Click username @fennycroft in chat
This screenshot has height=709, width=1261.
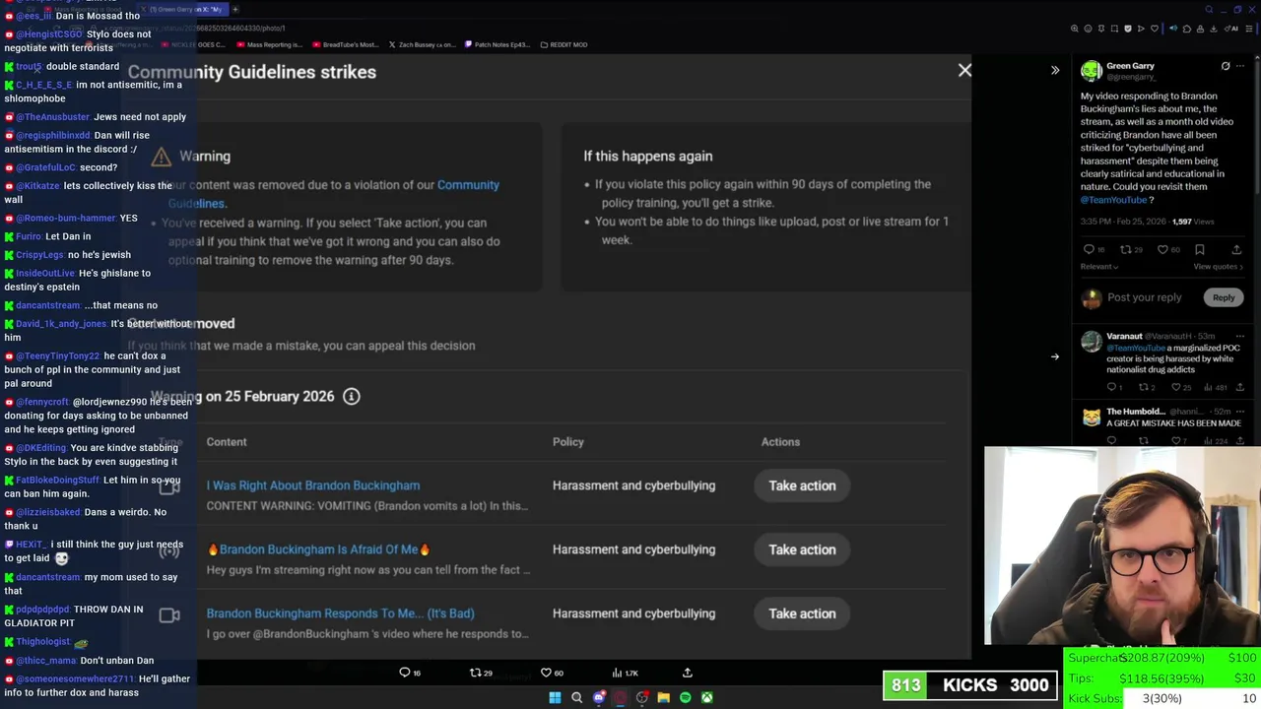pos(42,402)
